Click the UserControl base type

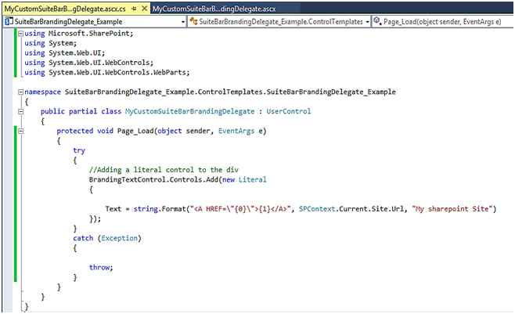[x=288, y=111]
